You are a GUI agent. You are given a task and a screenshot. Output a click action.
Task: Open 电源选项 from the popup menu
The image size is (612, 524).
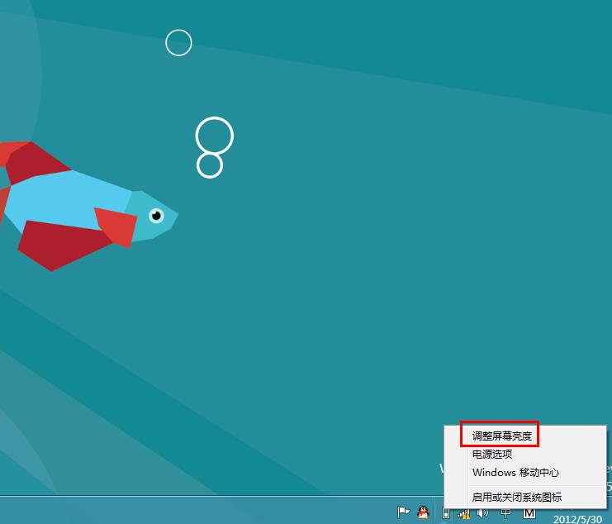click(492, 454)
